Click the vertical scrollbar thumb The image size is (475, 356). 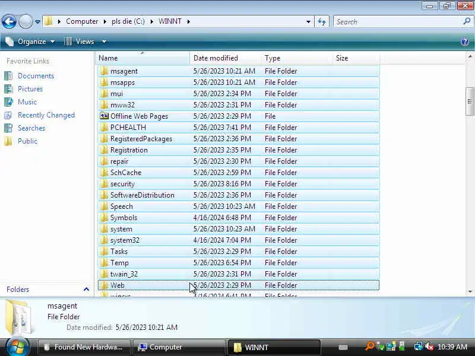pos(470,101)
